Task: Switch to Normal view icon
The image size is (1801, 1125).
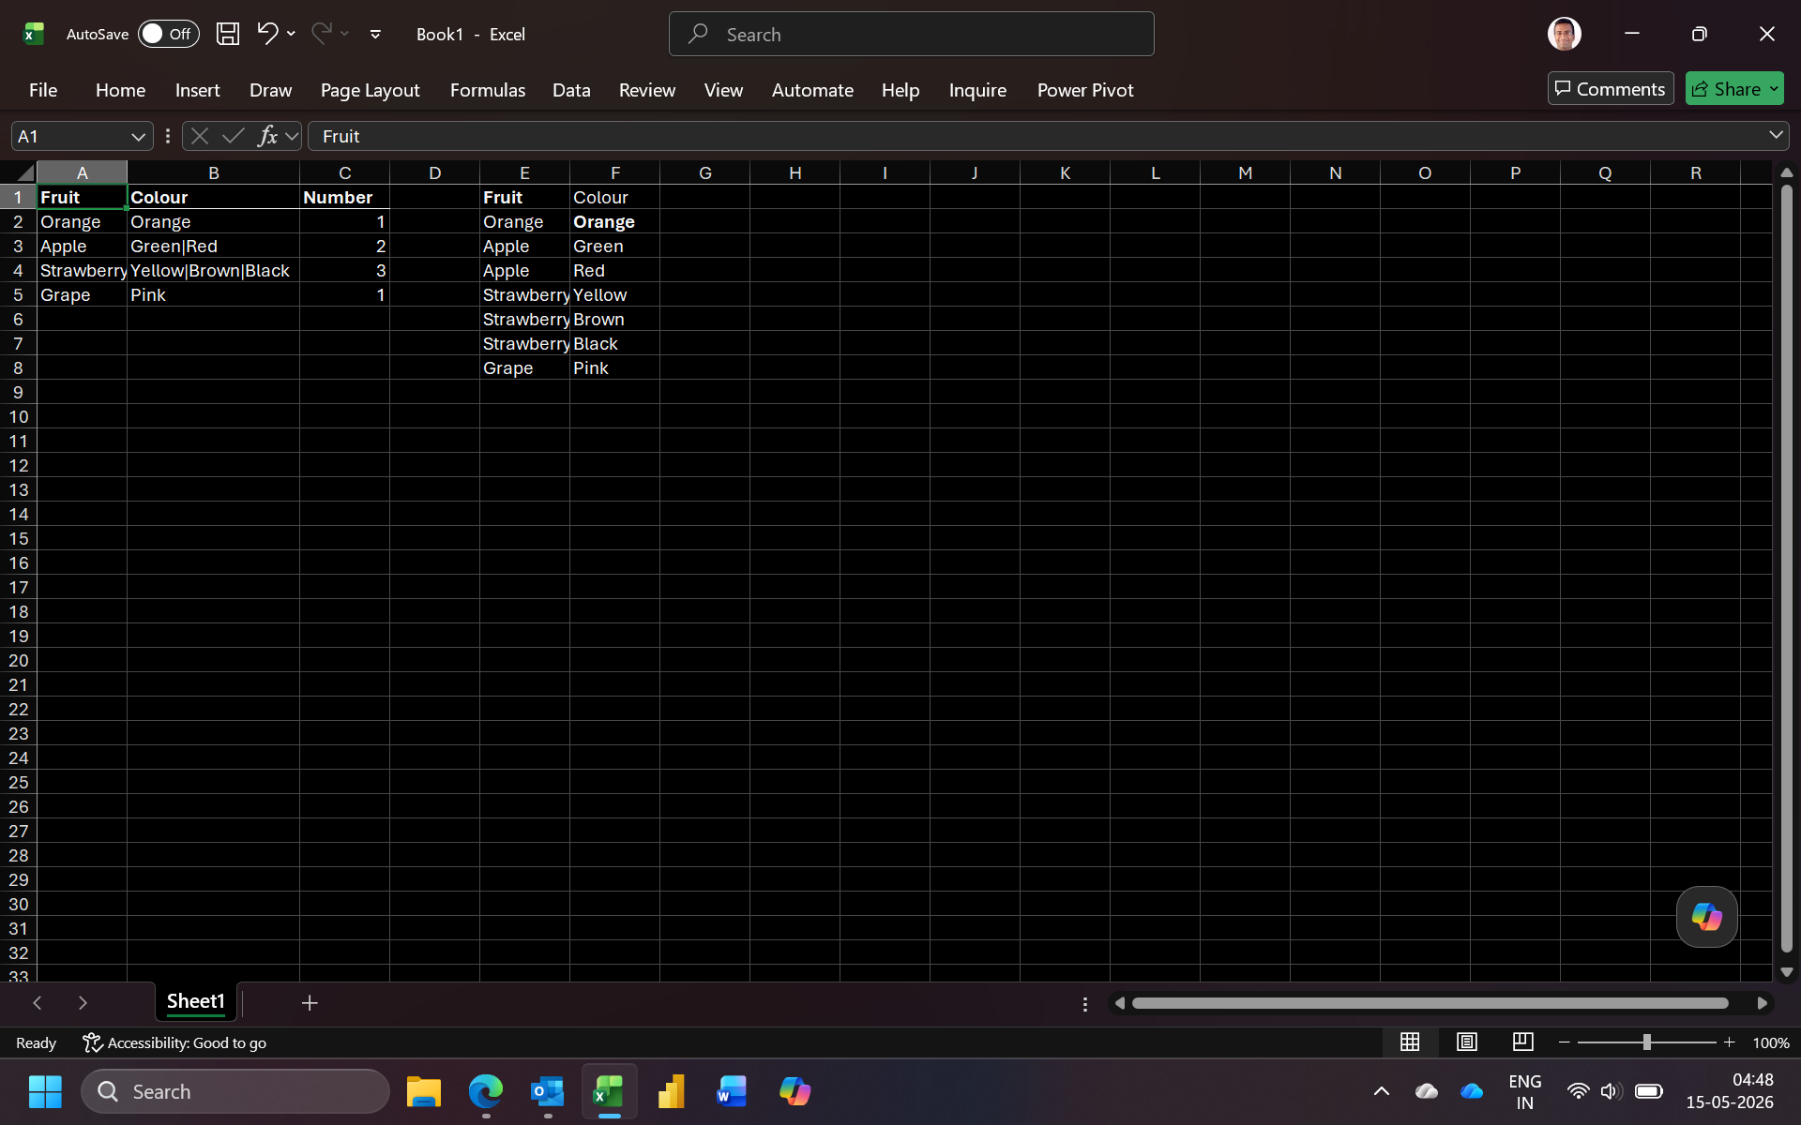Action: pyautogui.click(x=1409, y=1042)
